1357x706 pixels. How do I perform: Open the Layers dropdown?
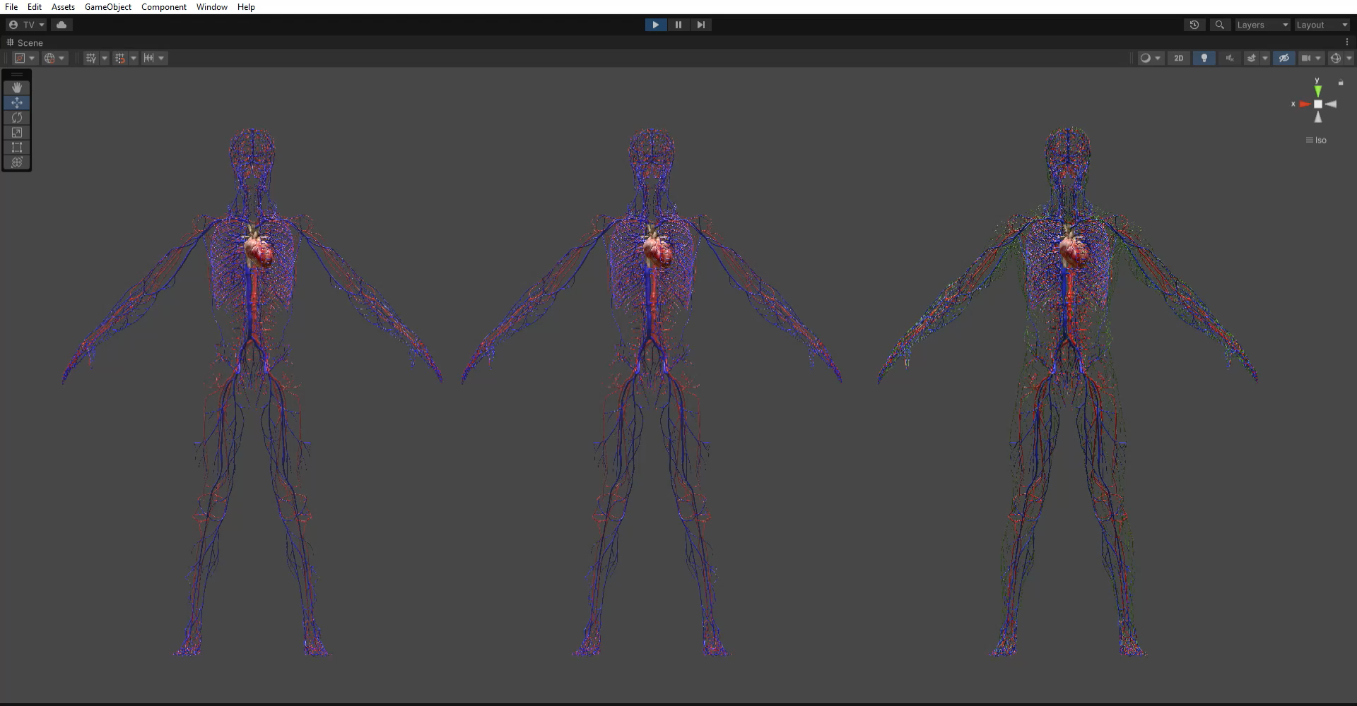pyautogui.click(x=1262, y=25)
